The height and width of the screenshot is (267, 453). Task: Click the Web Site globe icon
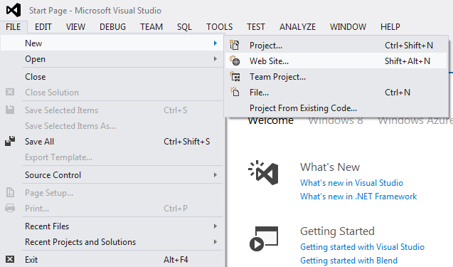pyautogui.click(x=235, y=61)
